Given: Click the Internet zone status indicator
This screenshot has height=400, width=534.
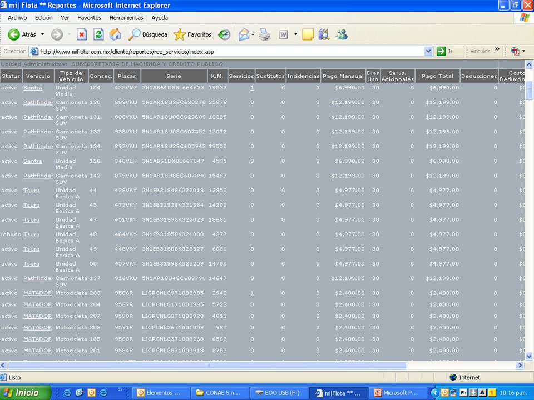Looking at the screenshot, I should pyautogui.click(x=465, y=378).
